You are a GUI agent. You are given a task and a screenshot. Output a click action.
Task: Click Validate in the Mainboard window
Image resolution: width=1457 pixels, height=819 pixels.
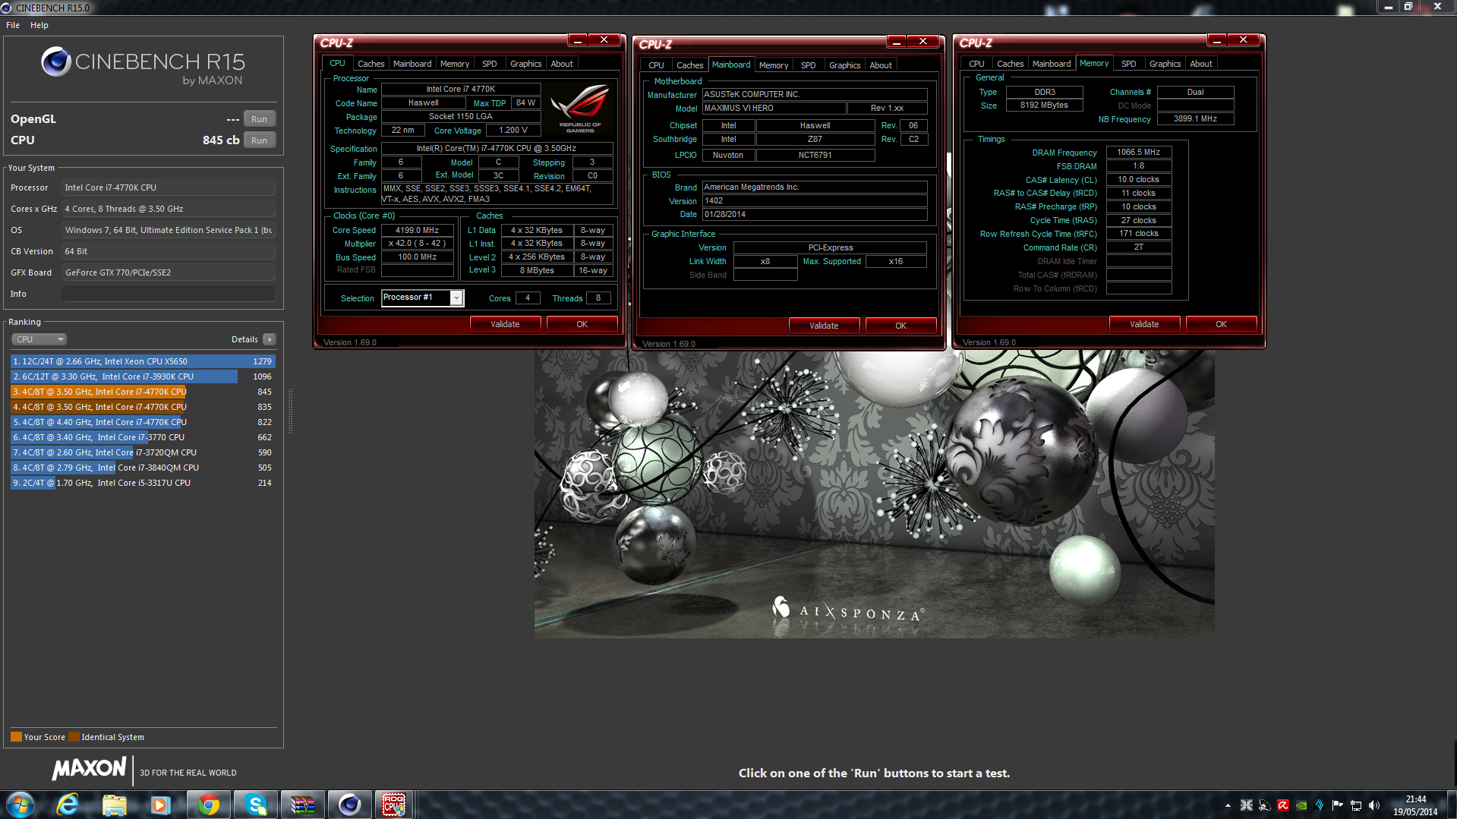click(824, 326)
